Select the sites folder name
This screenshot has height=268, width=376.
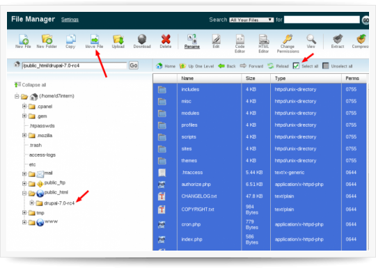[x=187, y=149]
